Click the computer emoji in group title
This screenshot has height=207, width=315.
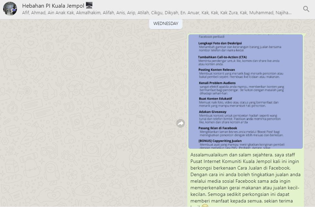[x=89, y=5]
